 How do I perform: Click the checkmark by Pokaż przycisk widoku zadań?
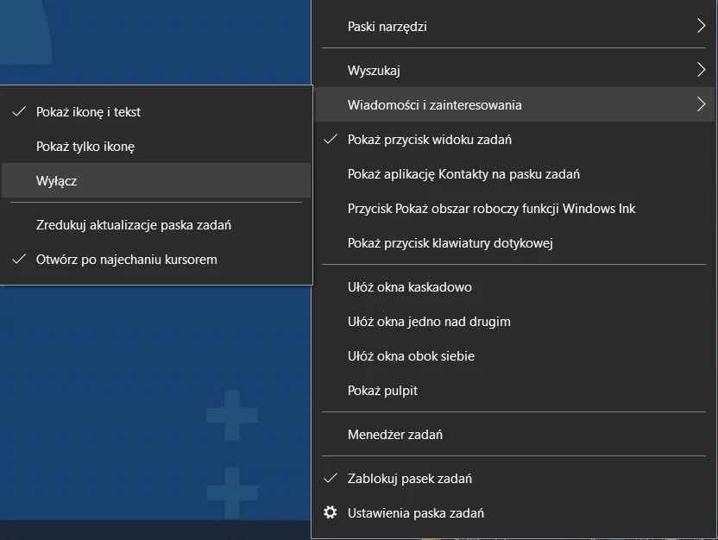coord(331,139)
